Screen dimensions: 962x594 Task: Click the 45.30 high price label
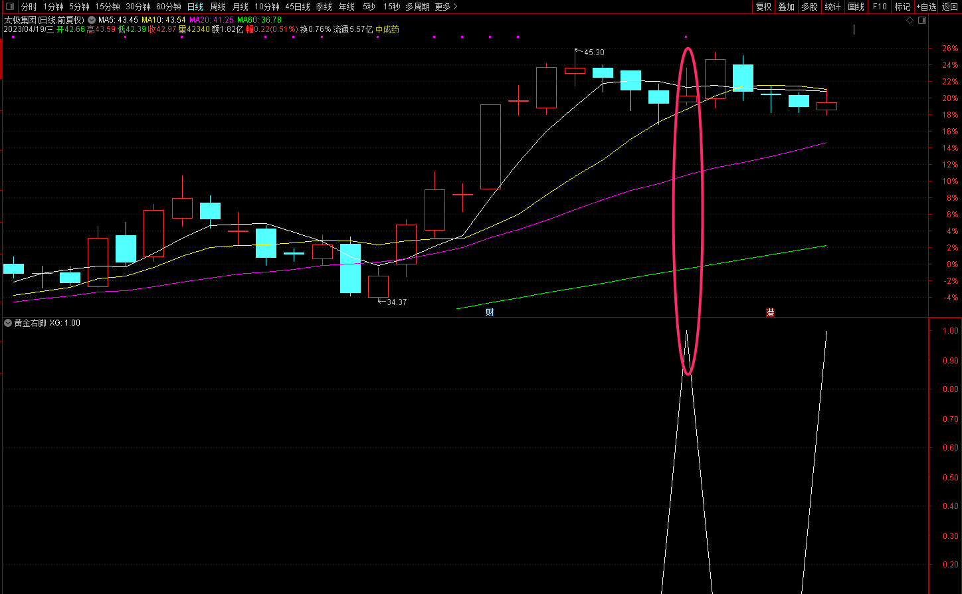pos(594,52)
